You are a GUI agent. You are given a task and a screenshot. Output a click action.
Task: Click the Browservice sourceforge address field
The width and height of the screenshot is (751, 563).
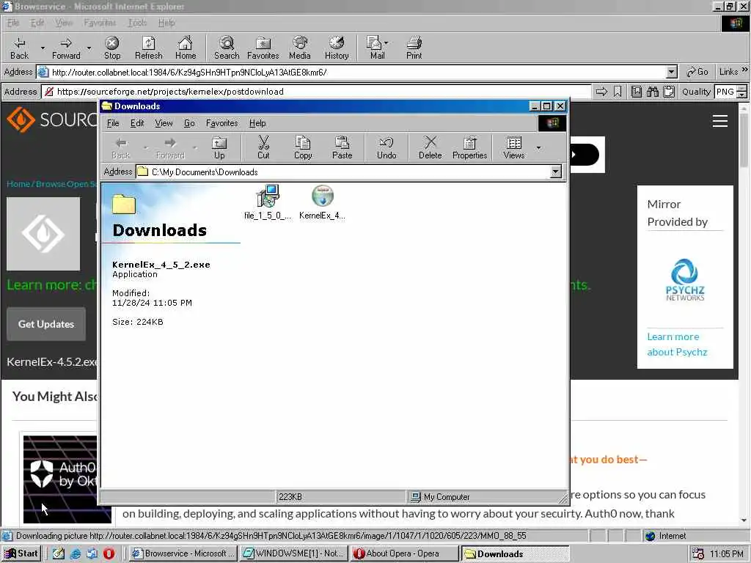(x=316, y=92)
